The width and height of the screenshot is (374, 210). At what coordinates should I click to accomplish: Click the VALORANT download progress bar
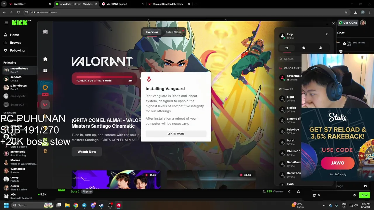click(x=104, y=79)
